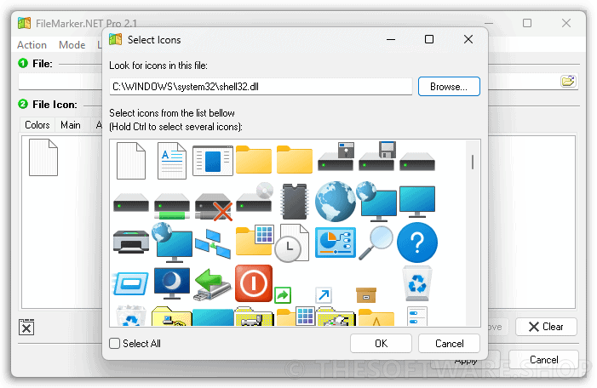Switch to the Colors tab

point(37,125)
